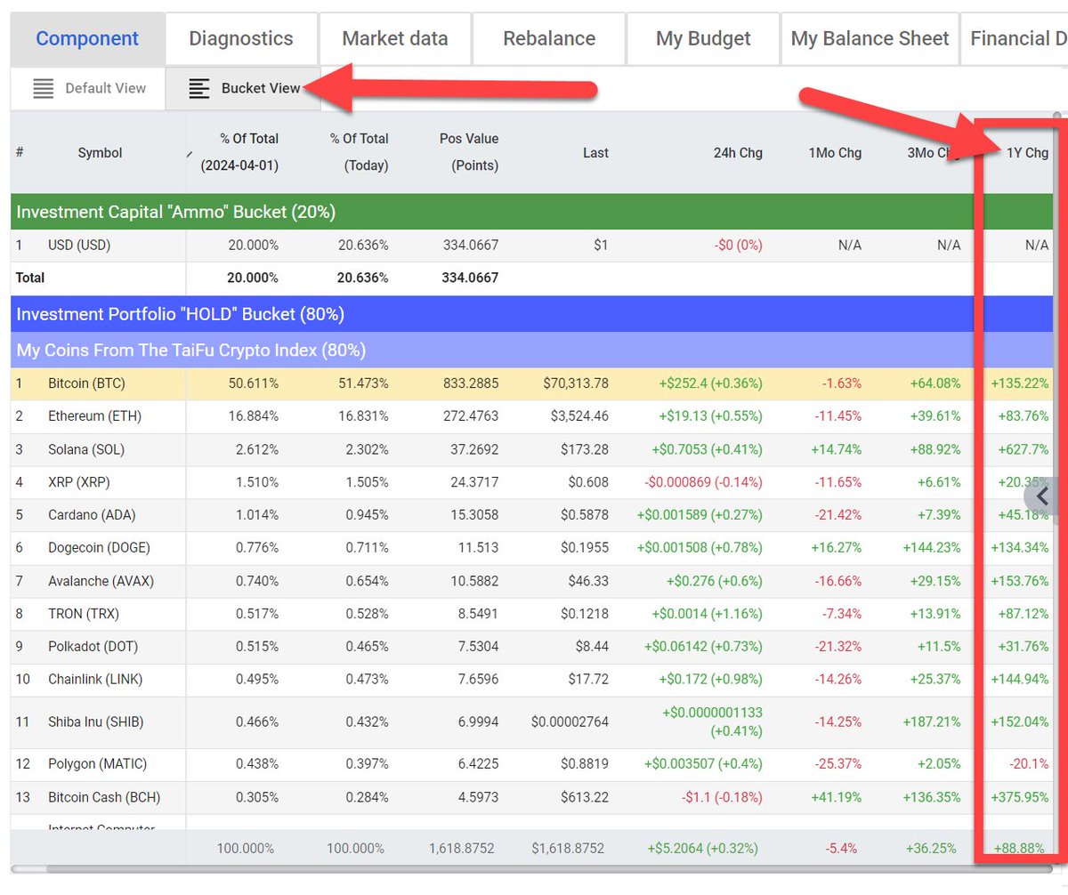Sort by the Symbol column header

click(x=100, y=153)
